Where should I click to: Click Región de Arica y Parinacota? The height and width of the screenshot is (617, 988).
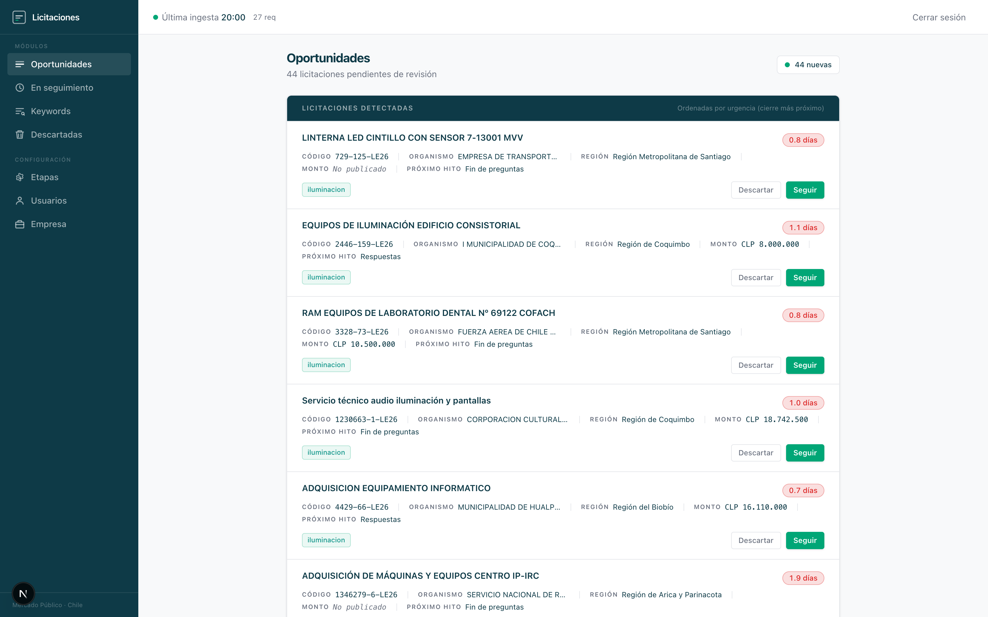pos(672,594)
